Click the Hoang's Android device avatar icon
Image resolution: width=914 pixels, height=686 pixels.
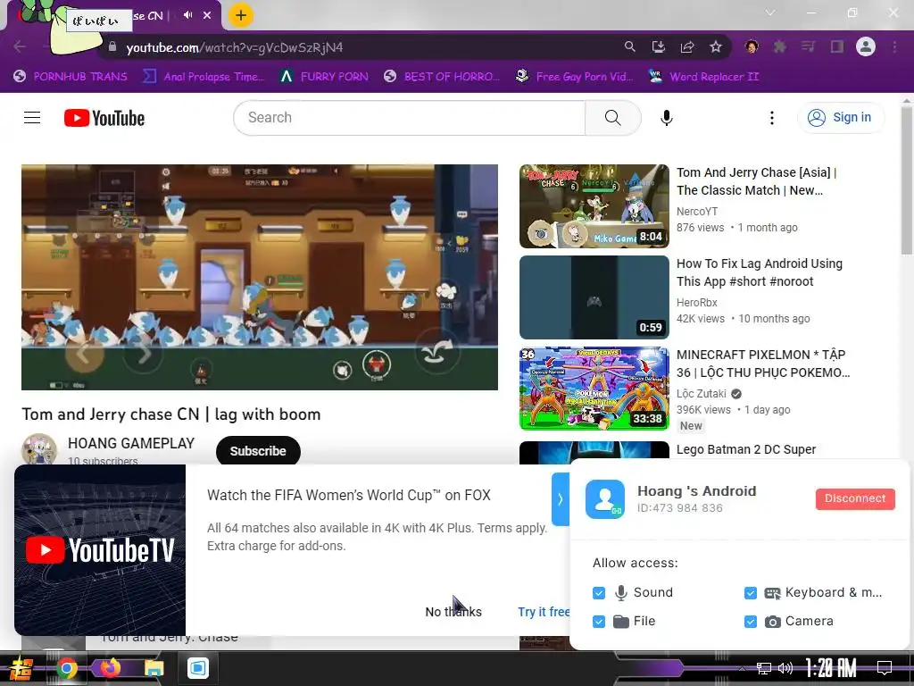pyautogui.click(x=605, y=499)
